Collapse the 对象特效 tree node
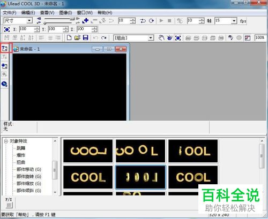The width and height of the screenshot is (268, 219). [6, 142]
